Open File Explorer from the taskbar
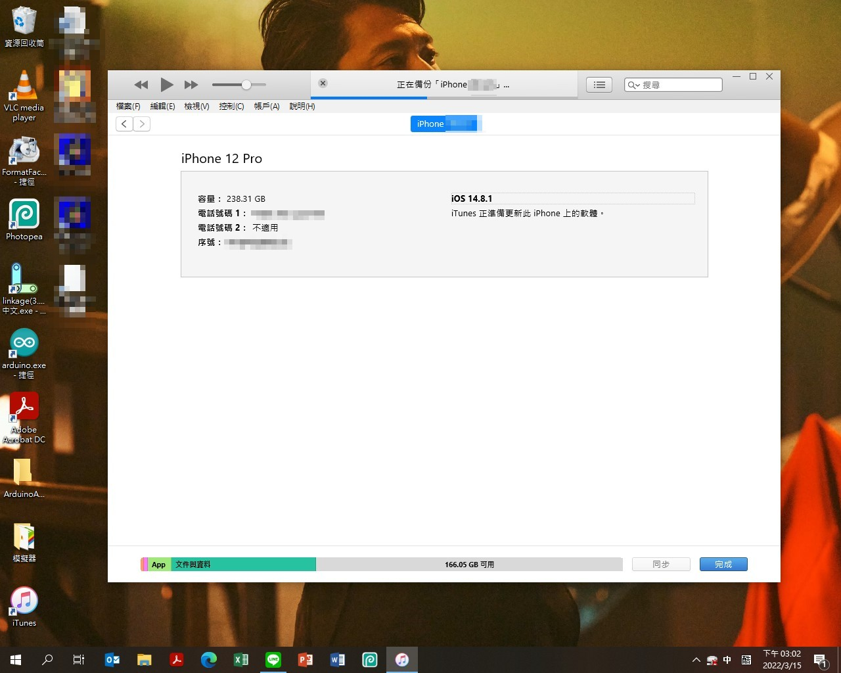The height and width of the screenshot is (673, 841). click(x=145, y=660)
